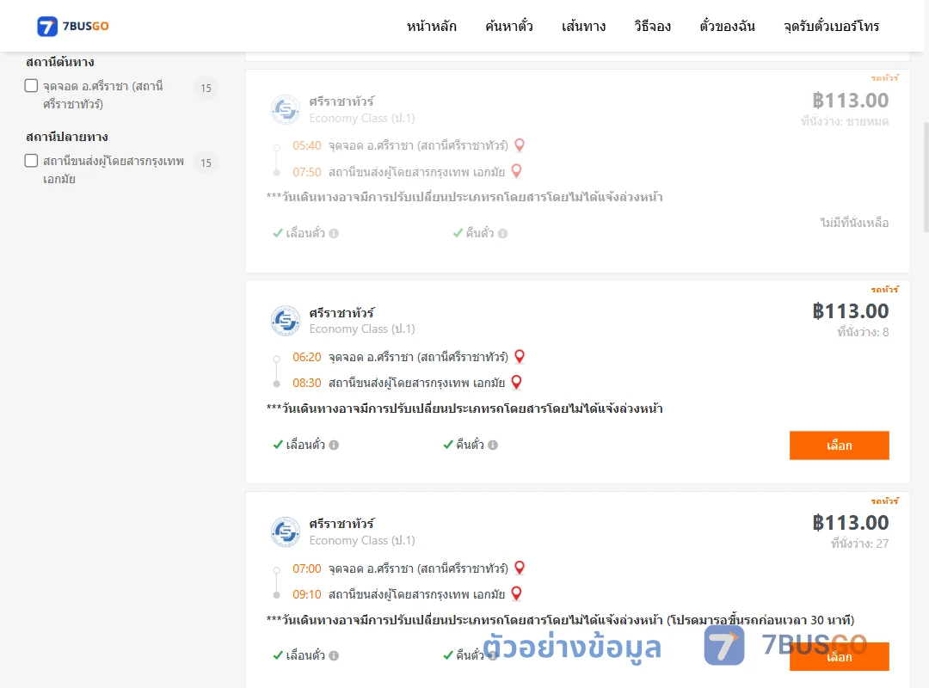929x688 pixels.
Task: Go to หน้าหลัก in navigation menu
Action: point(431,26)
